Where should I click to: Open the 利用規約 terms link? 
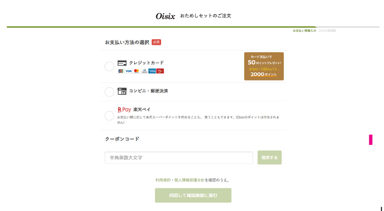[x=163, y=180]
